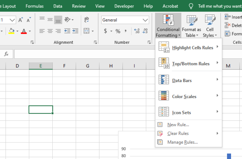The height and width of the screenshot is (159, 242).
Task: Apply red font color
Action: click(24, 31)
